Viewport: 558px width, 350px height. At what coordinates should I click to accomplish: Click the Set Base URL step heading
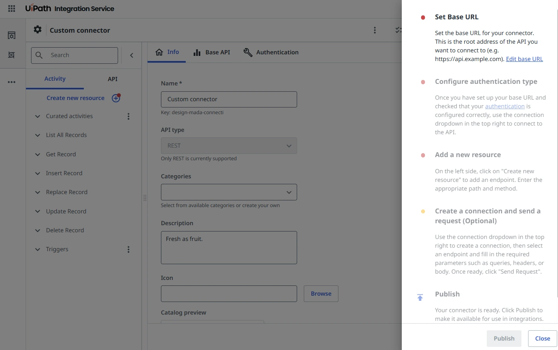456,17
